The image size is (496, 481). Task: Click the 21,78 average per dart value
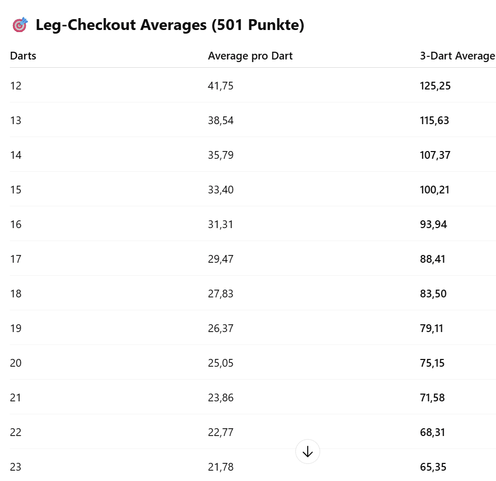[x=221, y=467]
